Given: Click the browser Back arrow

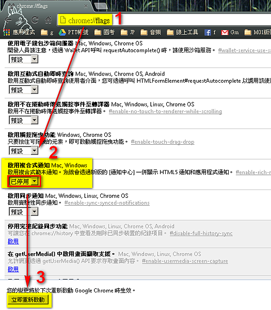Looking at the screenshot, I should pos(8,20).
